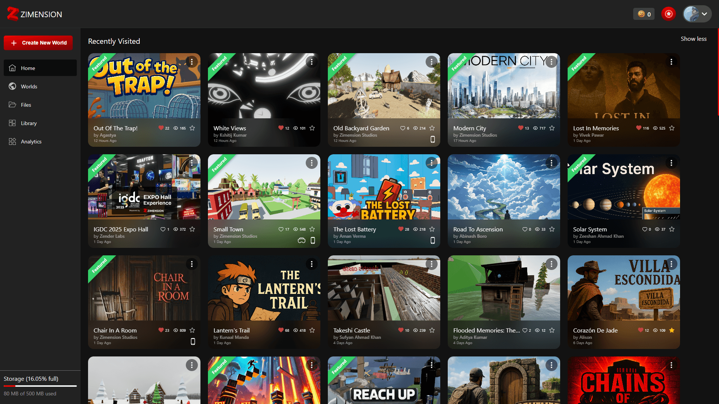Open options menu on Small Town card
The width and height of the screenshot is (719, 404).
coord(312,163)
